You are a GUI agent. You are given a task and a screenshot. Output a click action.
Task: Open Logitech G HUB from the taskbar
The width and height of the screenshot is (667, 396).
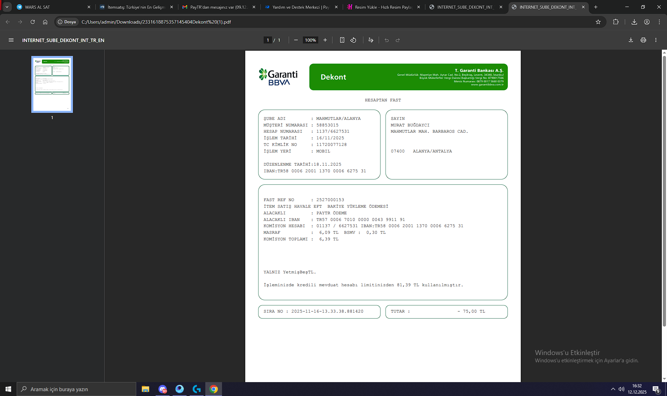197,389
